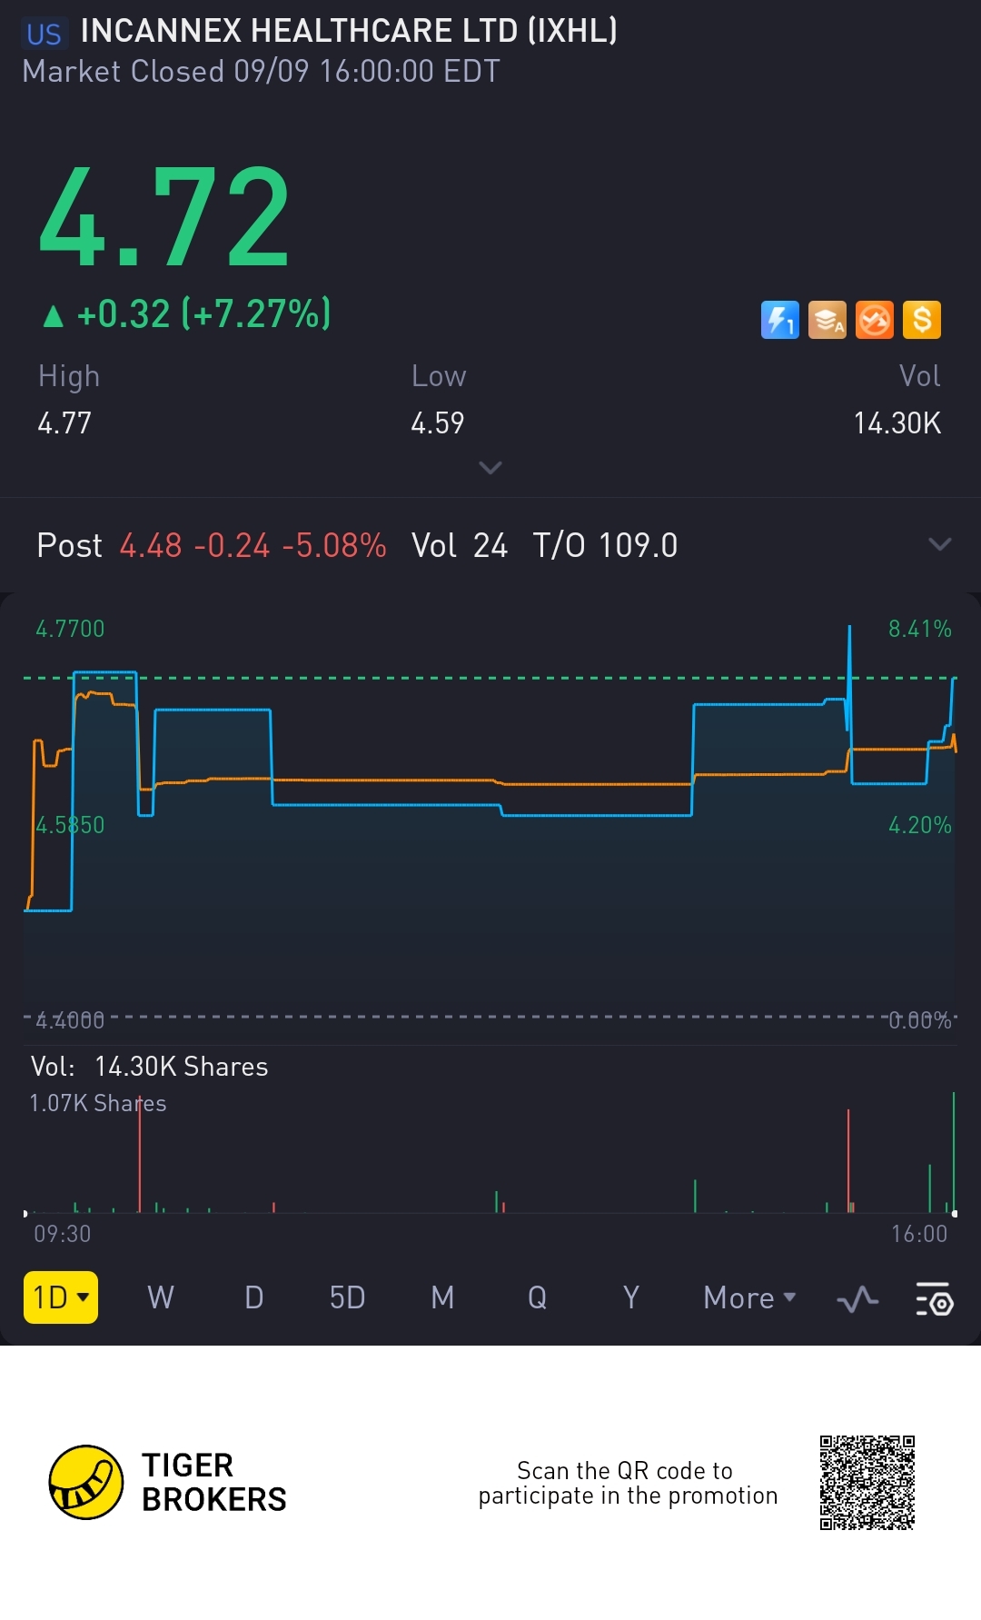Viewport: 981px width, 1620px height.
Task: Tap the yellow dollar sign icon
Action: tap(922, 320)
